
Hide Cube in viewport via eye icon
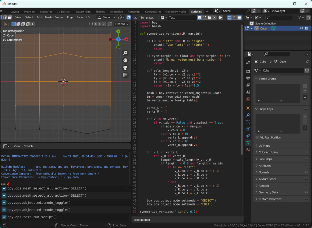click(x=302, y=28)
